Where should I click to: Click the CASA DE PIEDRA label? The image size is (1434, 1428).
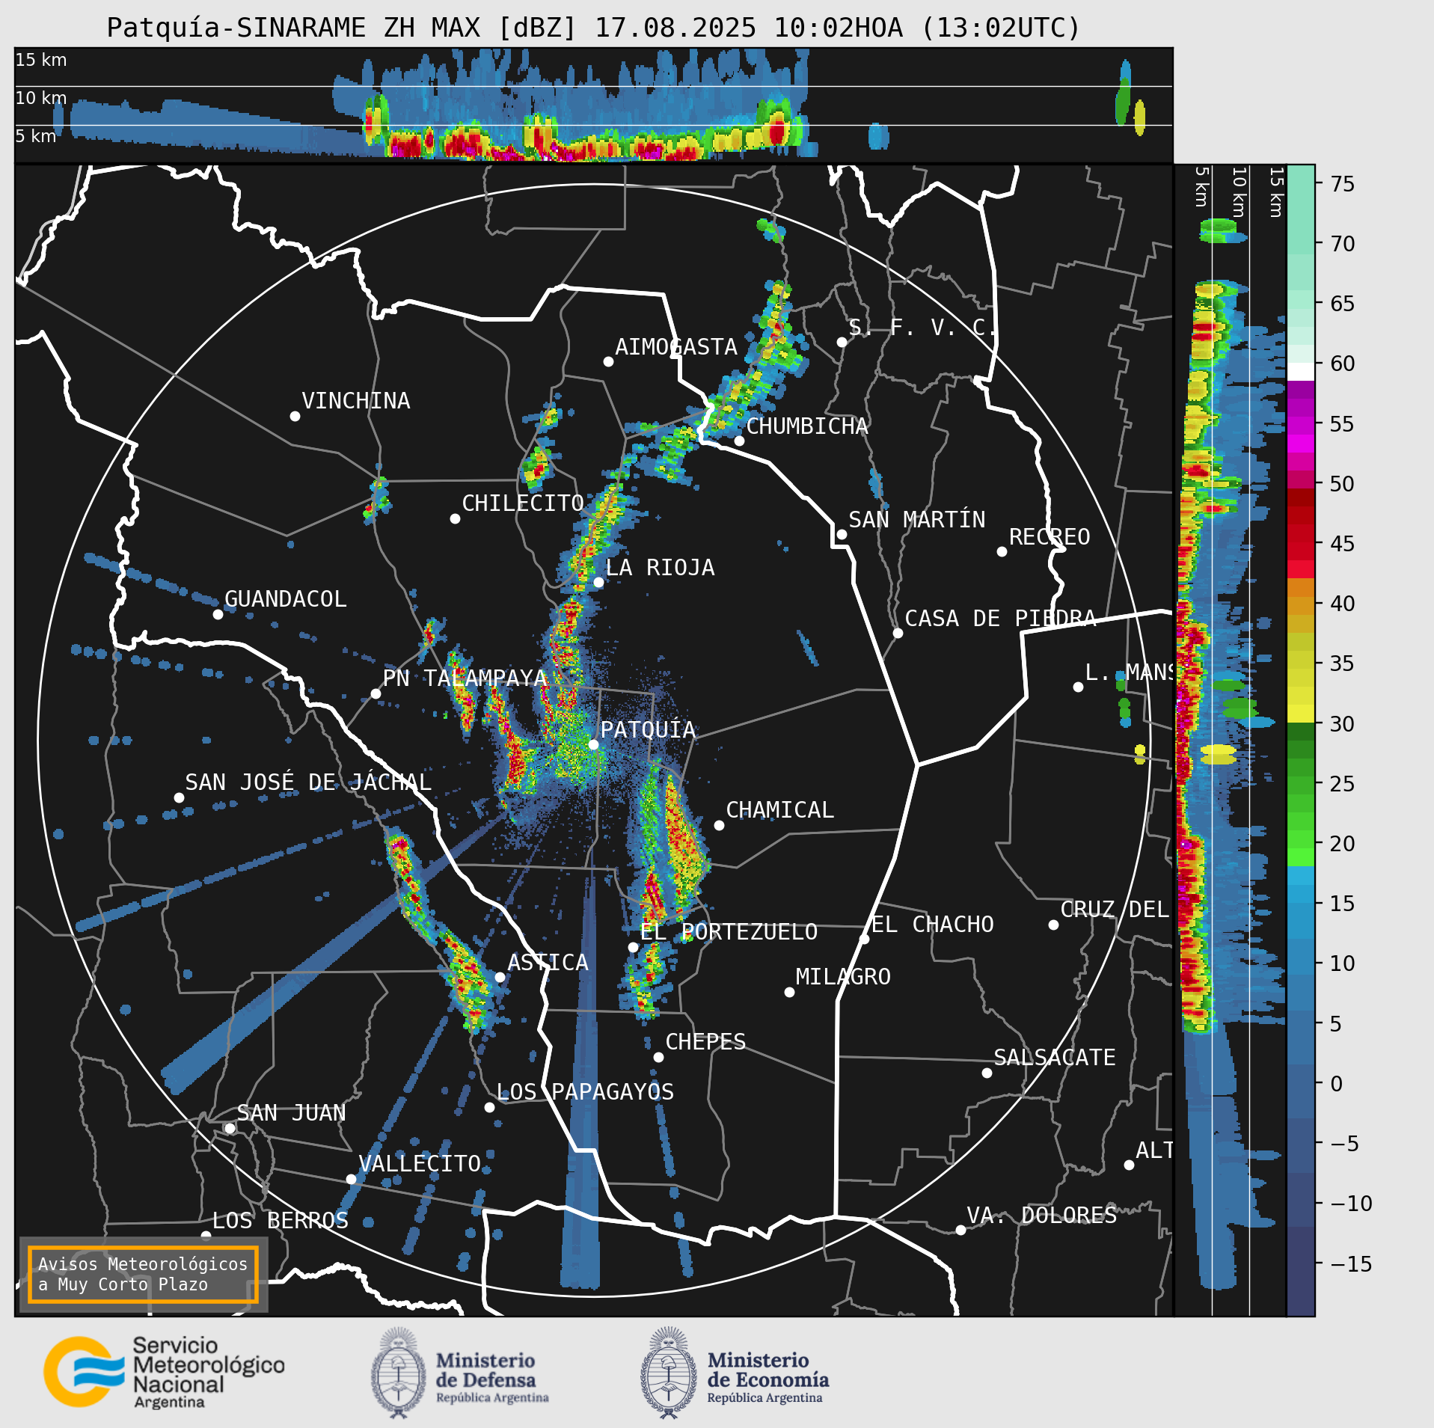(x=1000, y=619)
